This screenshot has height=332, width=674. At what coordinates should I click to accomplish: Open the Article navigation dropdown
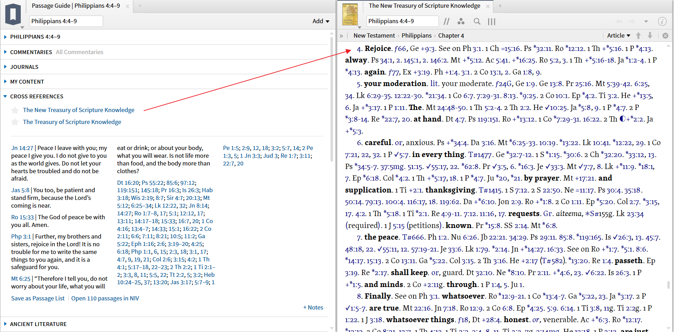[618, 35]
